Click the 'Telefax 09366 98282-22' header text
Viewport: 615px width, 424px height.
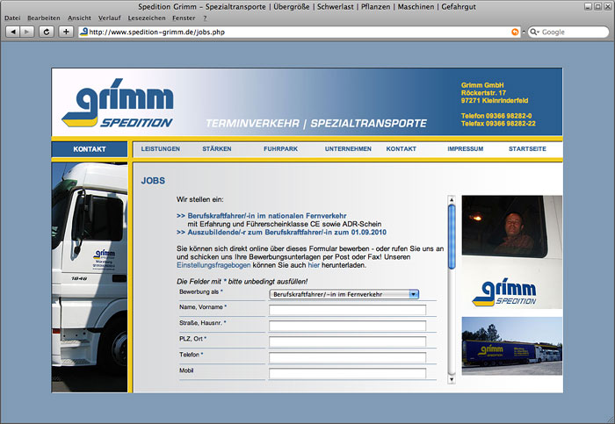498,124
